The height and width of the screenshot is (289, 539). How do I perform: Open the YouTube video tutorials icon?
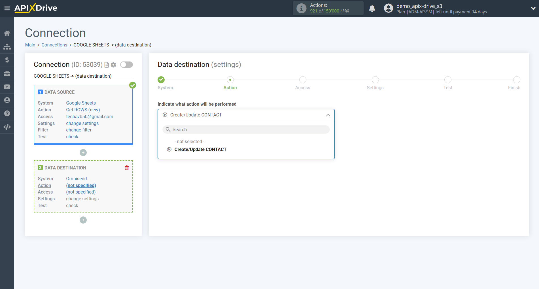tap(7, 87)
